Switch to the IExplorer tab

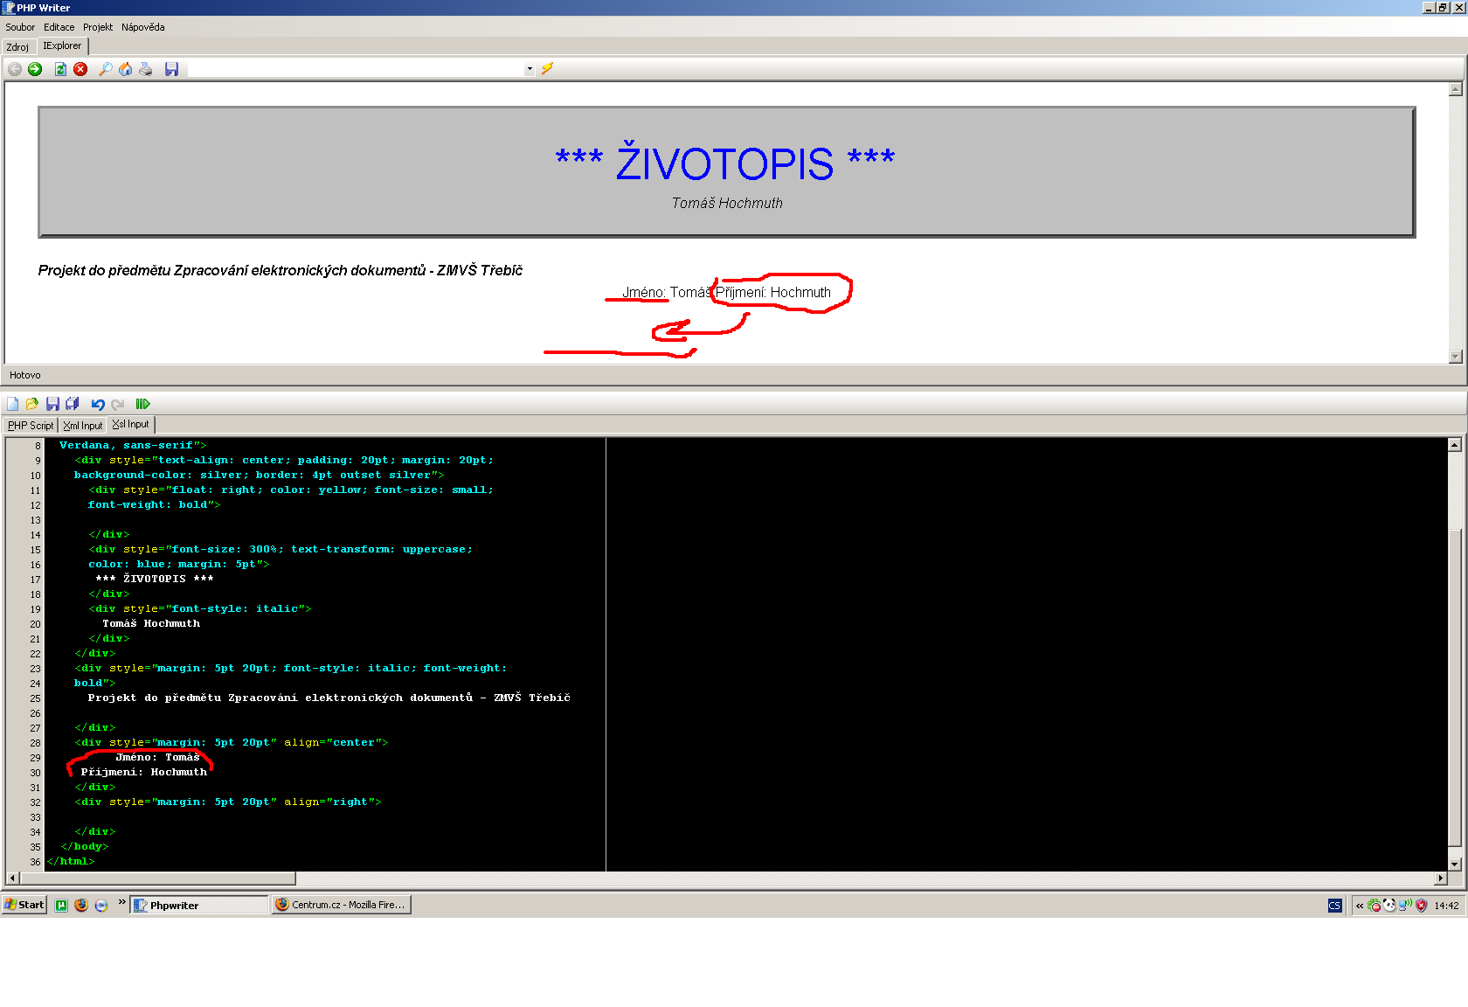click(x=62, y=45)
